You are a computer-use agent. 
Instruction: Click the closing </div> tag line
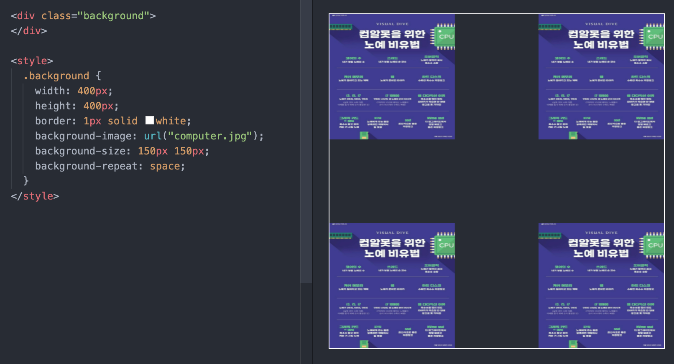pyautogui.click(x=29, y=31)
